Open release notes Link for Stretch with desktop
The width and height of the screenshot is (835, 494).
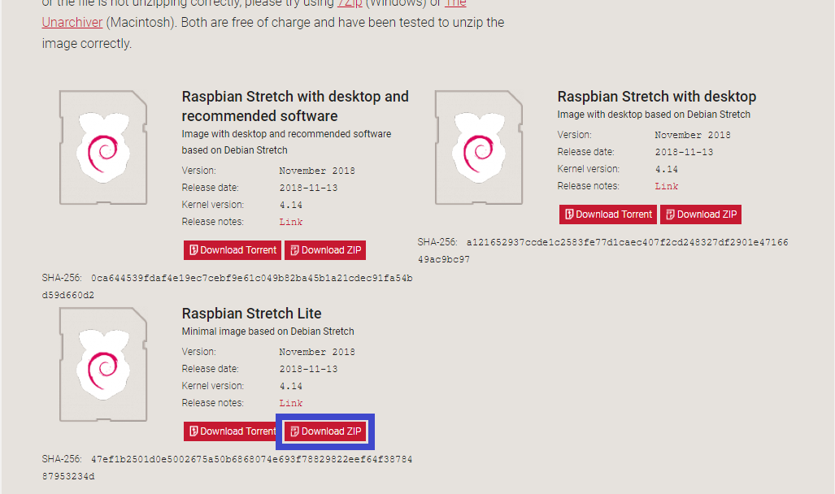666,186
